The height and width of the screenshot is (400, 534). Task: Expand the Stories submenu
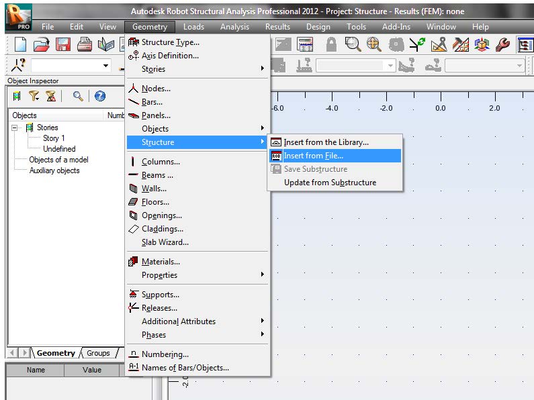[x=197, y=69]
